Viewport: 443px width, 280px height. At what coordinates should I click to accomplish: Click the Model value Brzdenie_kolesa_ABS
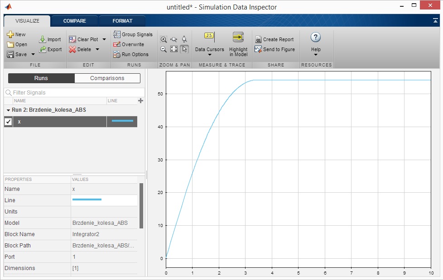pos(100,223)
